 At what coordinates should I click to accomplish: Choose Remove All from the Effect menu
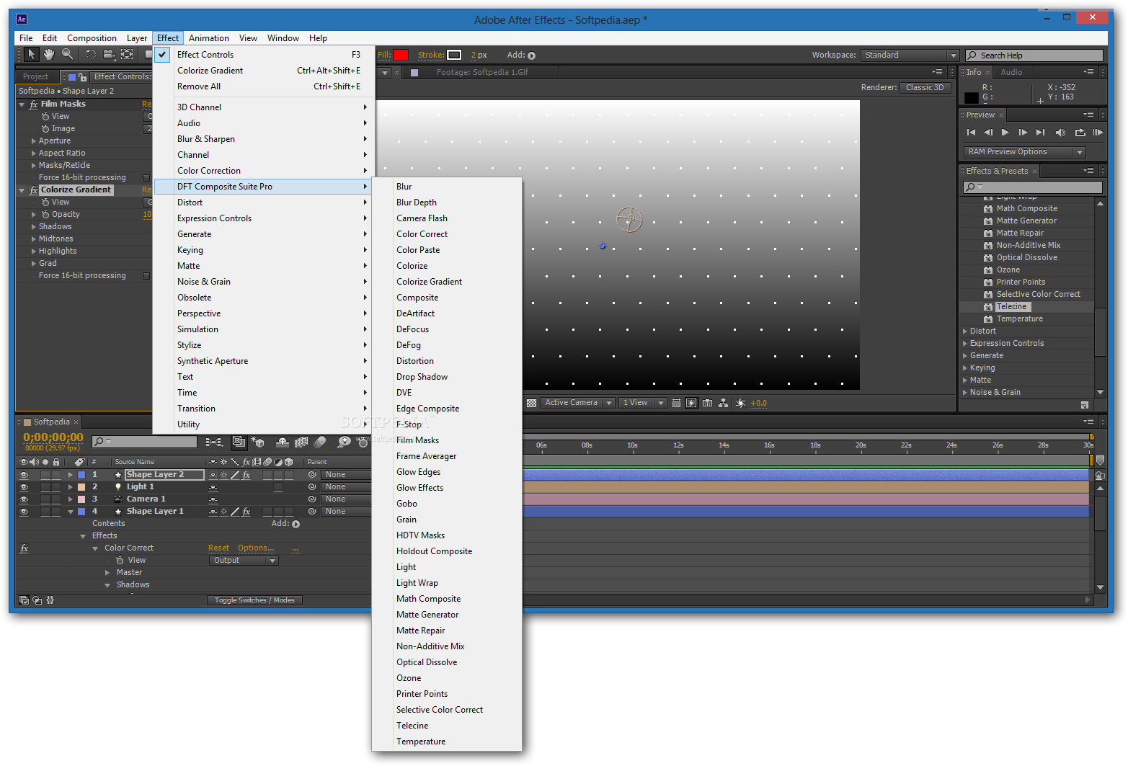click(264, 86)
